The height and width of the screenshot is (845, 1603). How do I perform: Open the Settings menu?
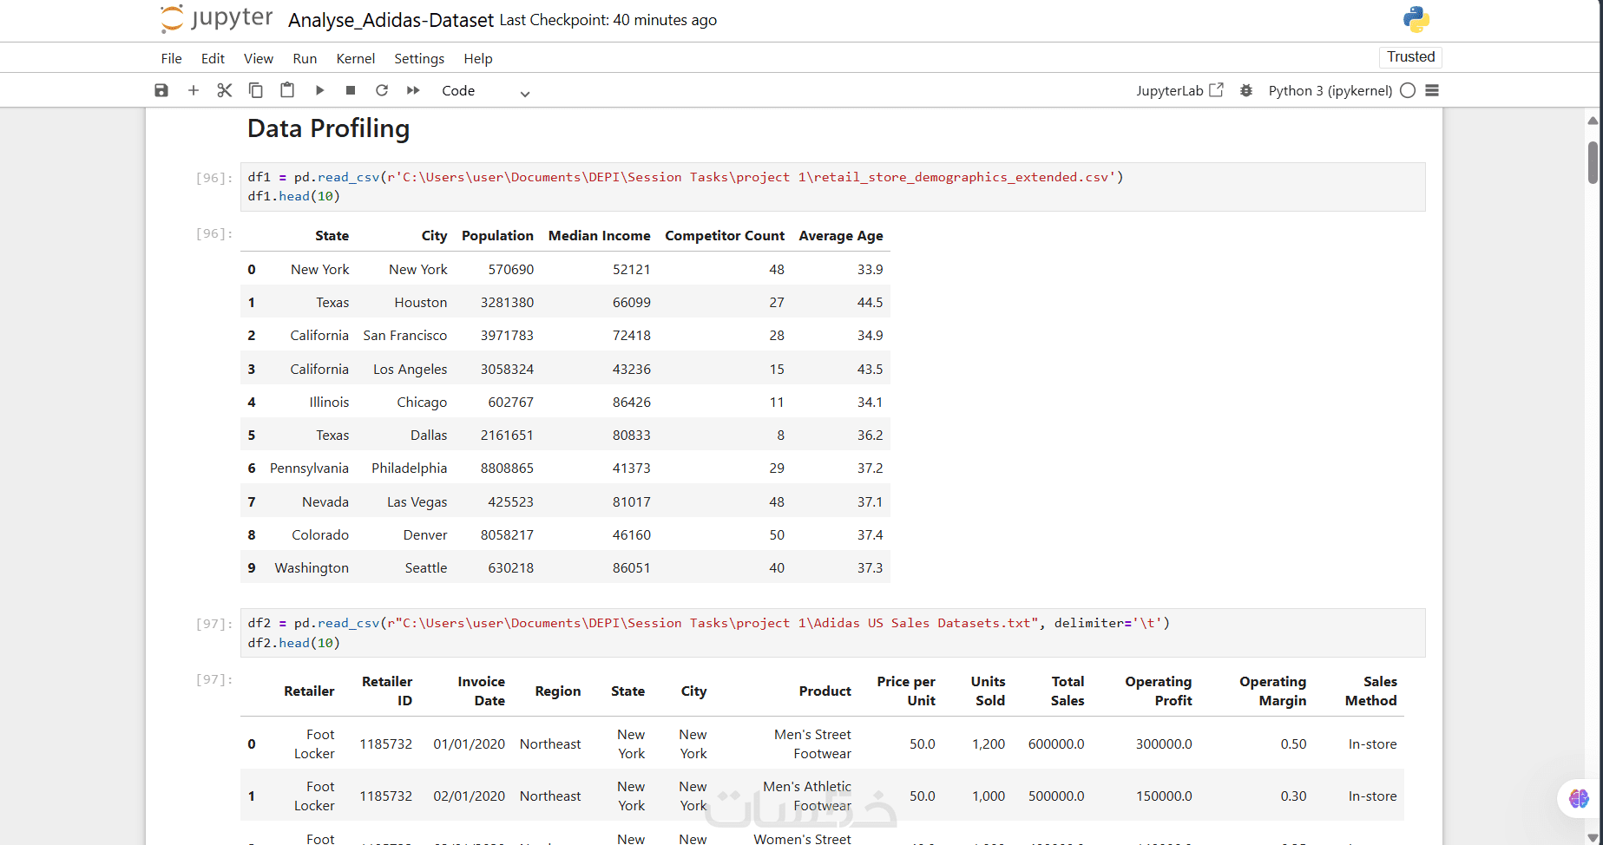click(x=419, y=58)
